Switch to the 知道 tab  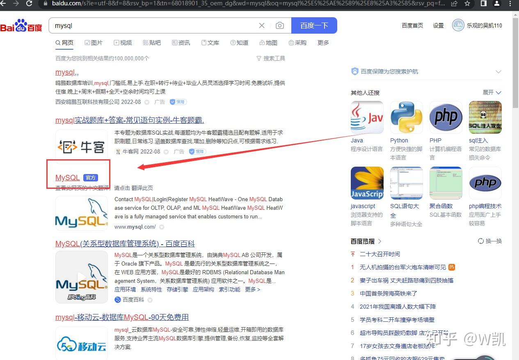[239, 43]
